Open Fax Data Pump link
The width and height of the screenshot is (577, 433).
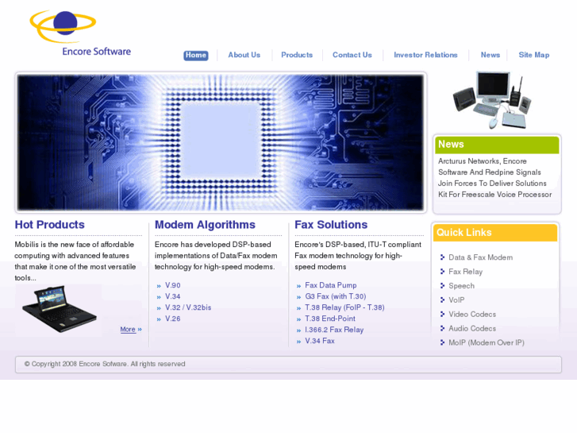click(x=331, y=285)
